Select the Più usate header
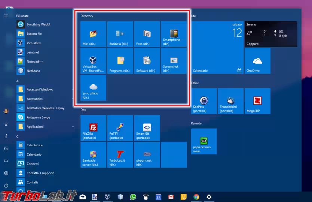 click(x=22, y=16)
